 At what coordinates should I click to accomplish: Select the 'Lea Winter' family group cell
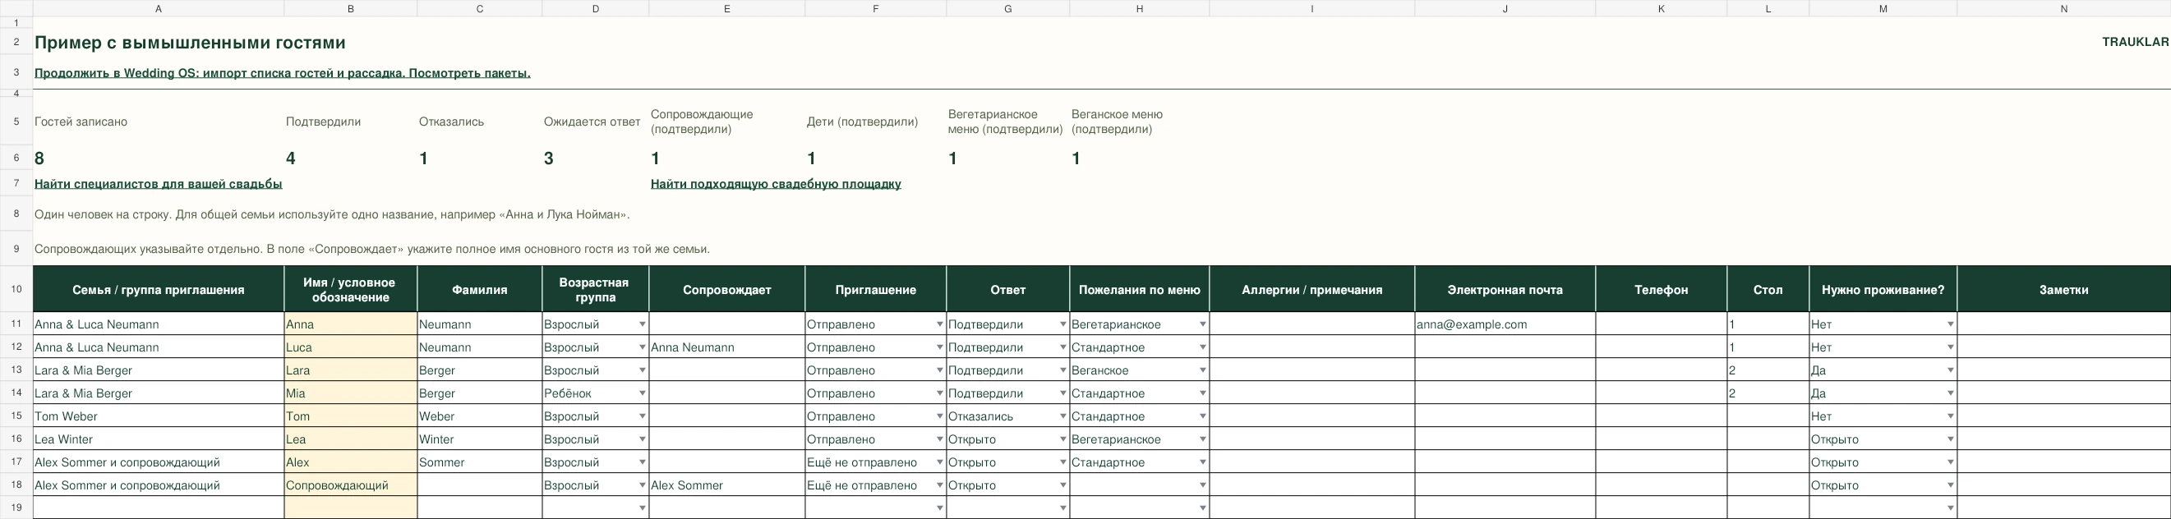(159, 440)
